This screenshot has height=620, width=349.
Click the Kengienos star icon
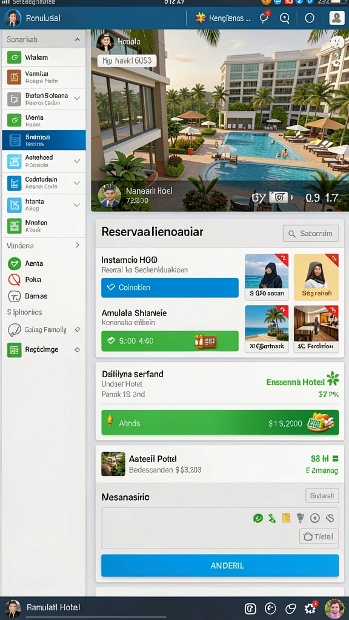(201, 18)
